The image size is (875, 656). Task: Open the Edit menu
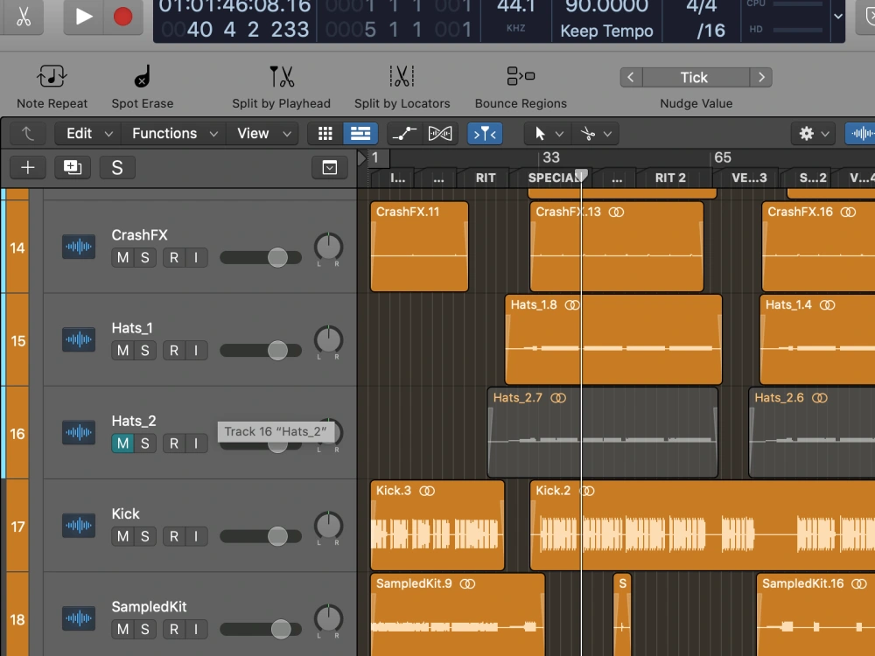[89, 133]
